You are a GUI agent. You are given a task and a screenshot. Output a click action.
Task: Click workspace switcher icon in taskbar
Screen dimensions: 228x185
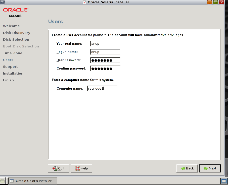[x=224, y=181]
